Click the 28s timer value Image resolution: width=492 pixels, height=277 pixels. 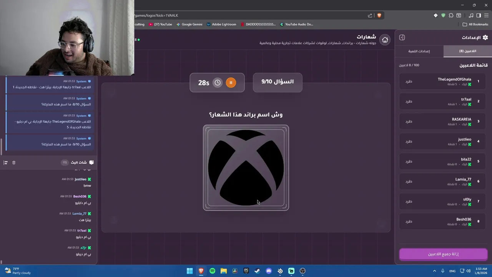point(204,83)
